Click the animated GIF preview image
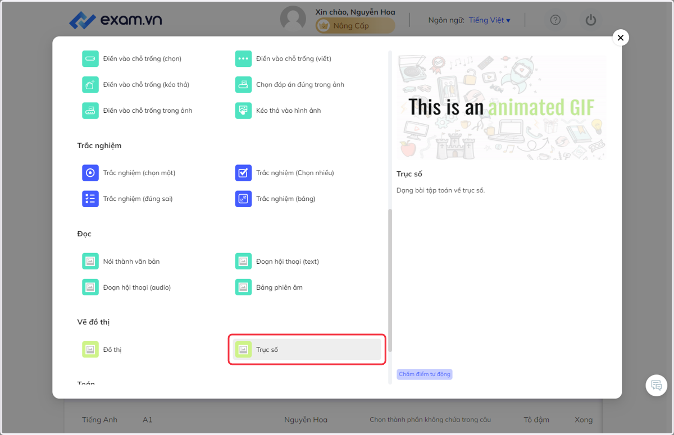 click(502, 107)
